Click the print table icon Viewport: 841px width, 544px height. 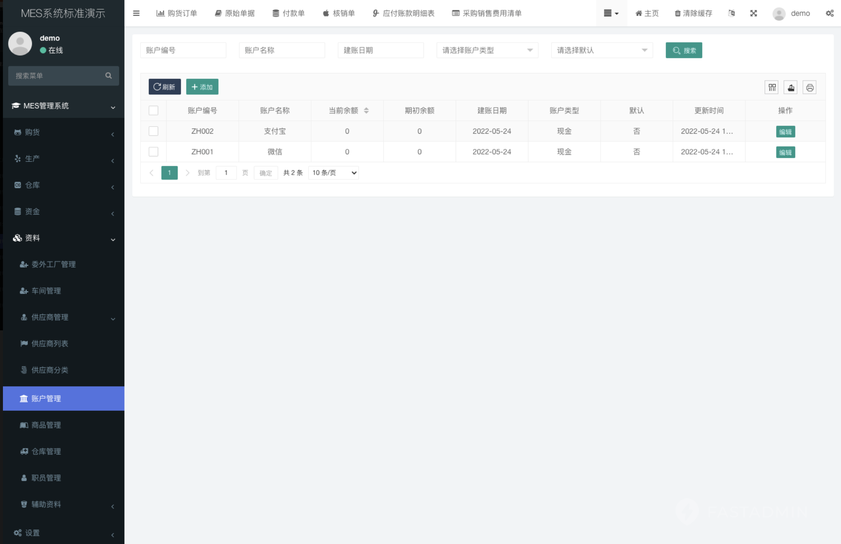point(809,87)
